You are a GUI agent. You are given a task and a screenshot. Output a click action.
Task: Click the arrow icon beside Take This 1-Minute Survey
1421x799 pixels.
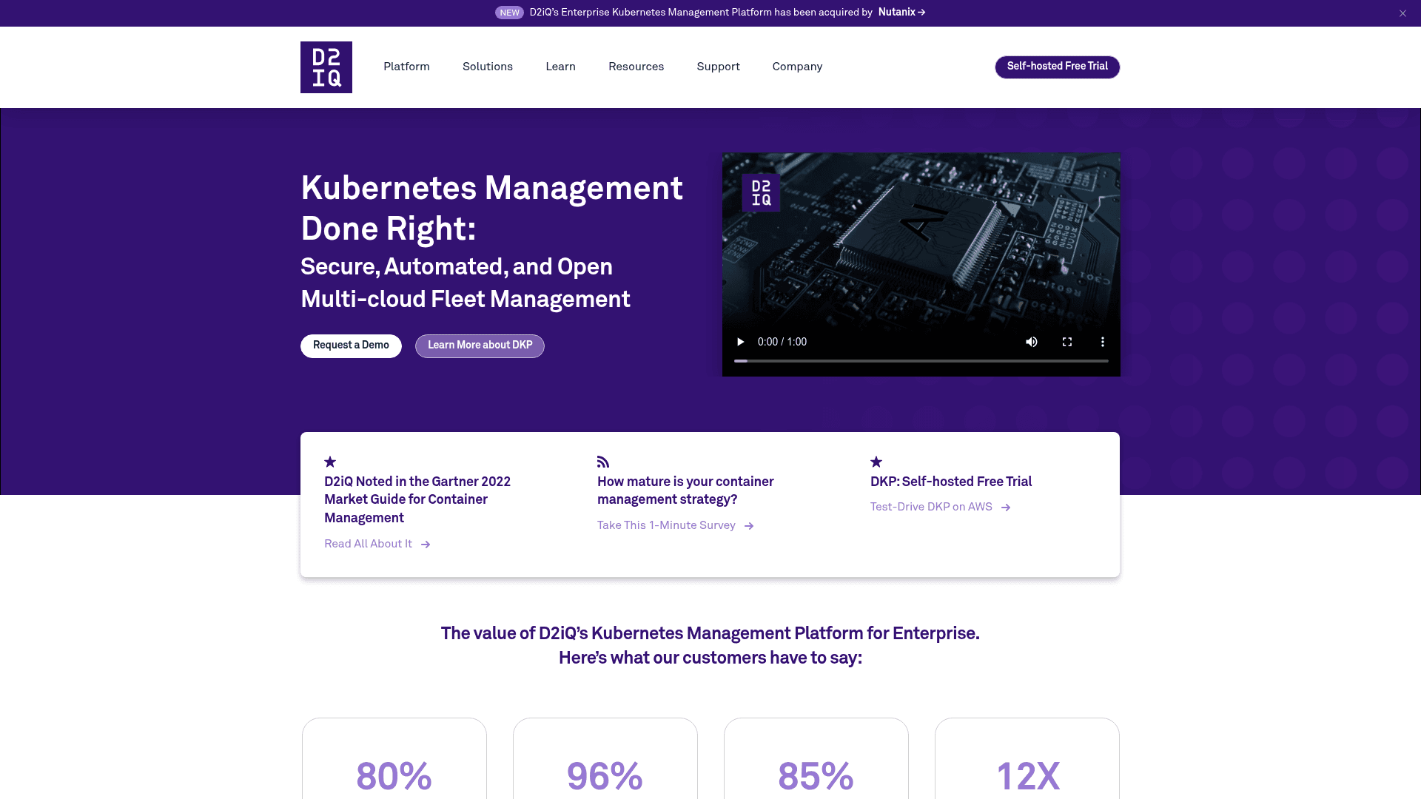[749, 526]
